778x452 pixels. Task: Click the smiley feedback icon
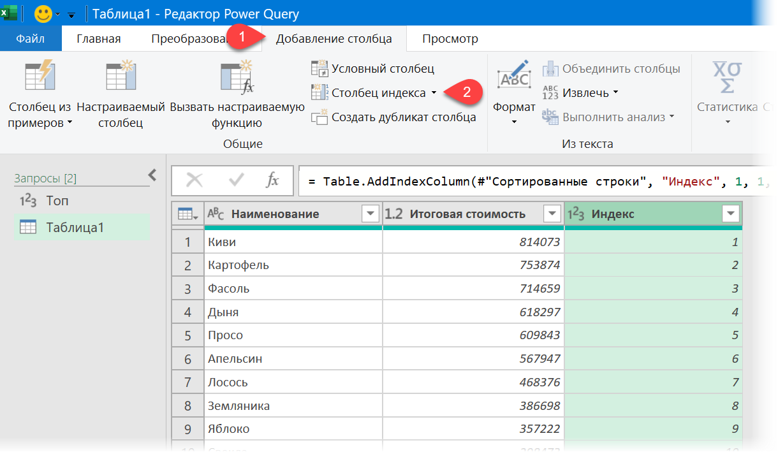pyautogui.click(x=43, y=13)
